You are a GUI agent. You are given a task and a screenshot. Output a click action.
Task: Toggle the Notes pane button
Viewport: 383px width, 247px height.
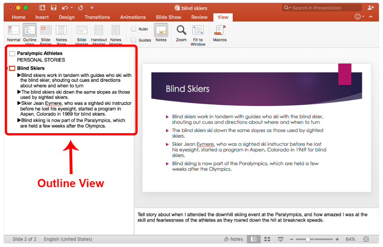(161, 32)
